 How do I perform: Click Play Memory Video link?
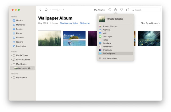(69, 23)
